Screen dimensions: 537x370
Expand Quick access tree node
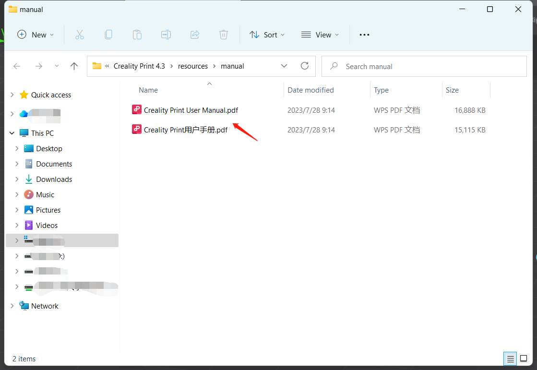point(12,95)
